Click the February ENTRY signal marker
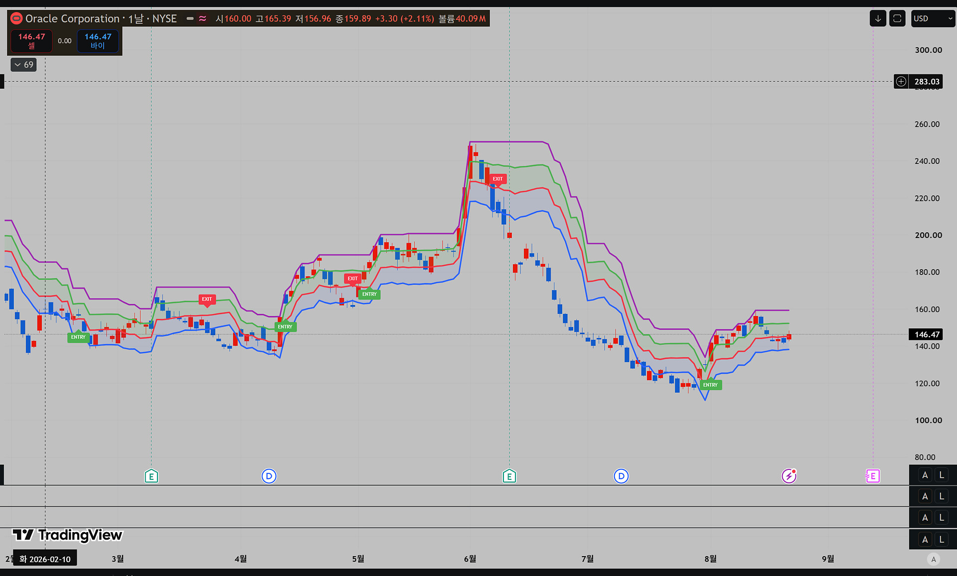The height and width of the screenshot is (576, 957). point(78,337)
